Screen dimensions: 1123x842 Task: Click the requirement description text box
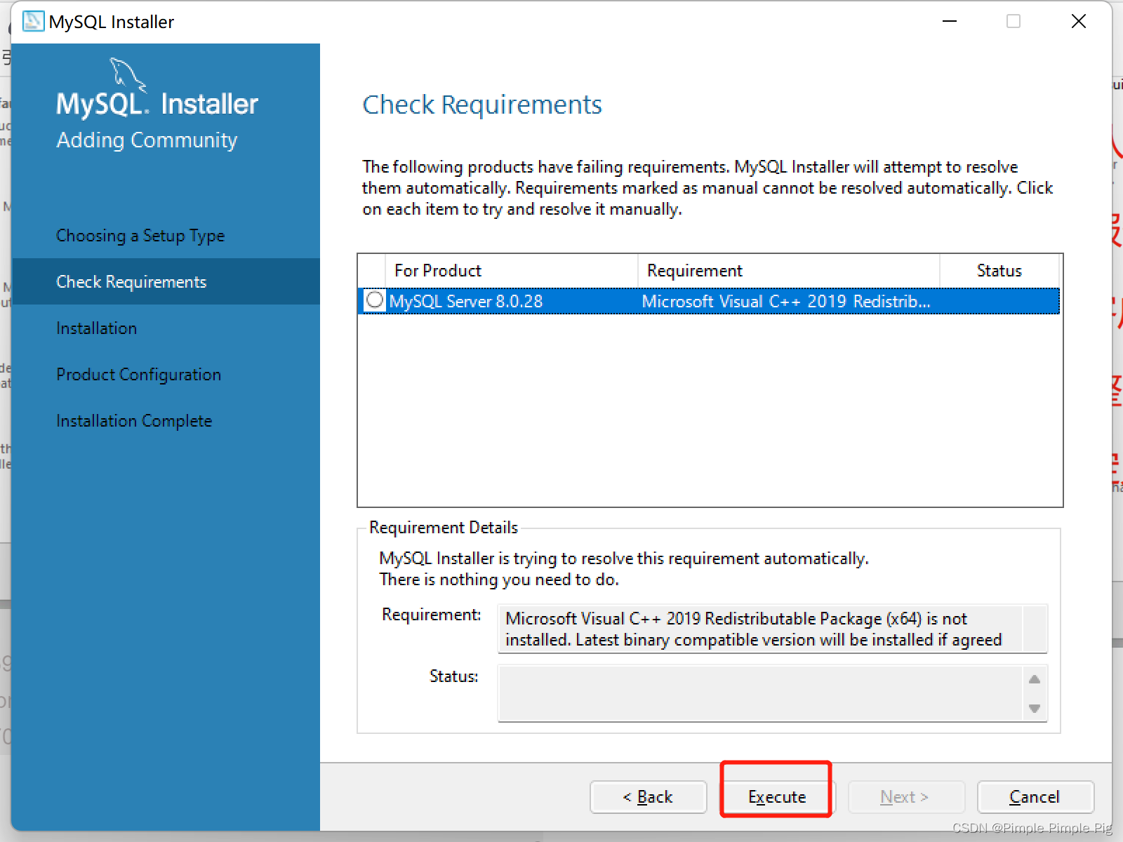point(772,629)
